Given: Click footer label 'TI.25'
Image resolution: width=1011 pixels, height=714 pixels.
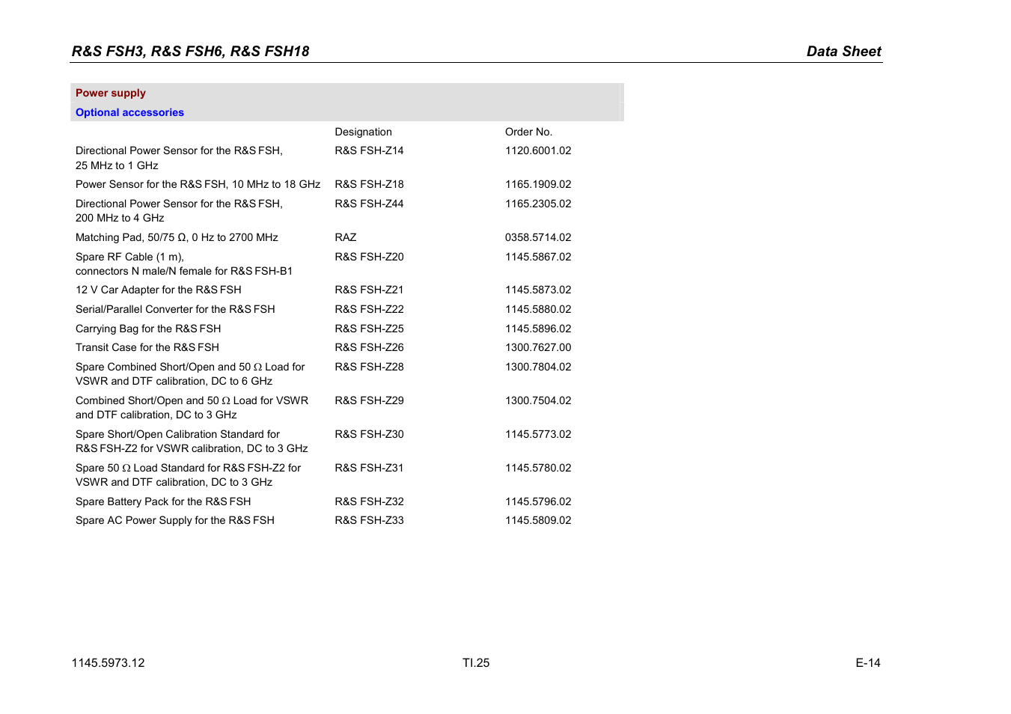Looking at the screenshot, I should point(476,663).
